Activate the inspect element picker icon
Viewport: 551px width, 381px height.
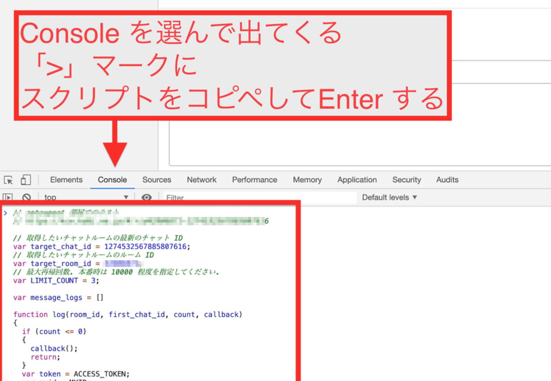coord(8,180)
